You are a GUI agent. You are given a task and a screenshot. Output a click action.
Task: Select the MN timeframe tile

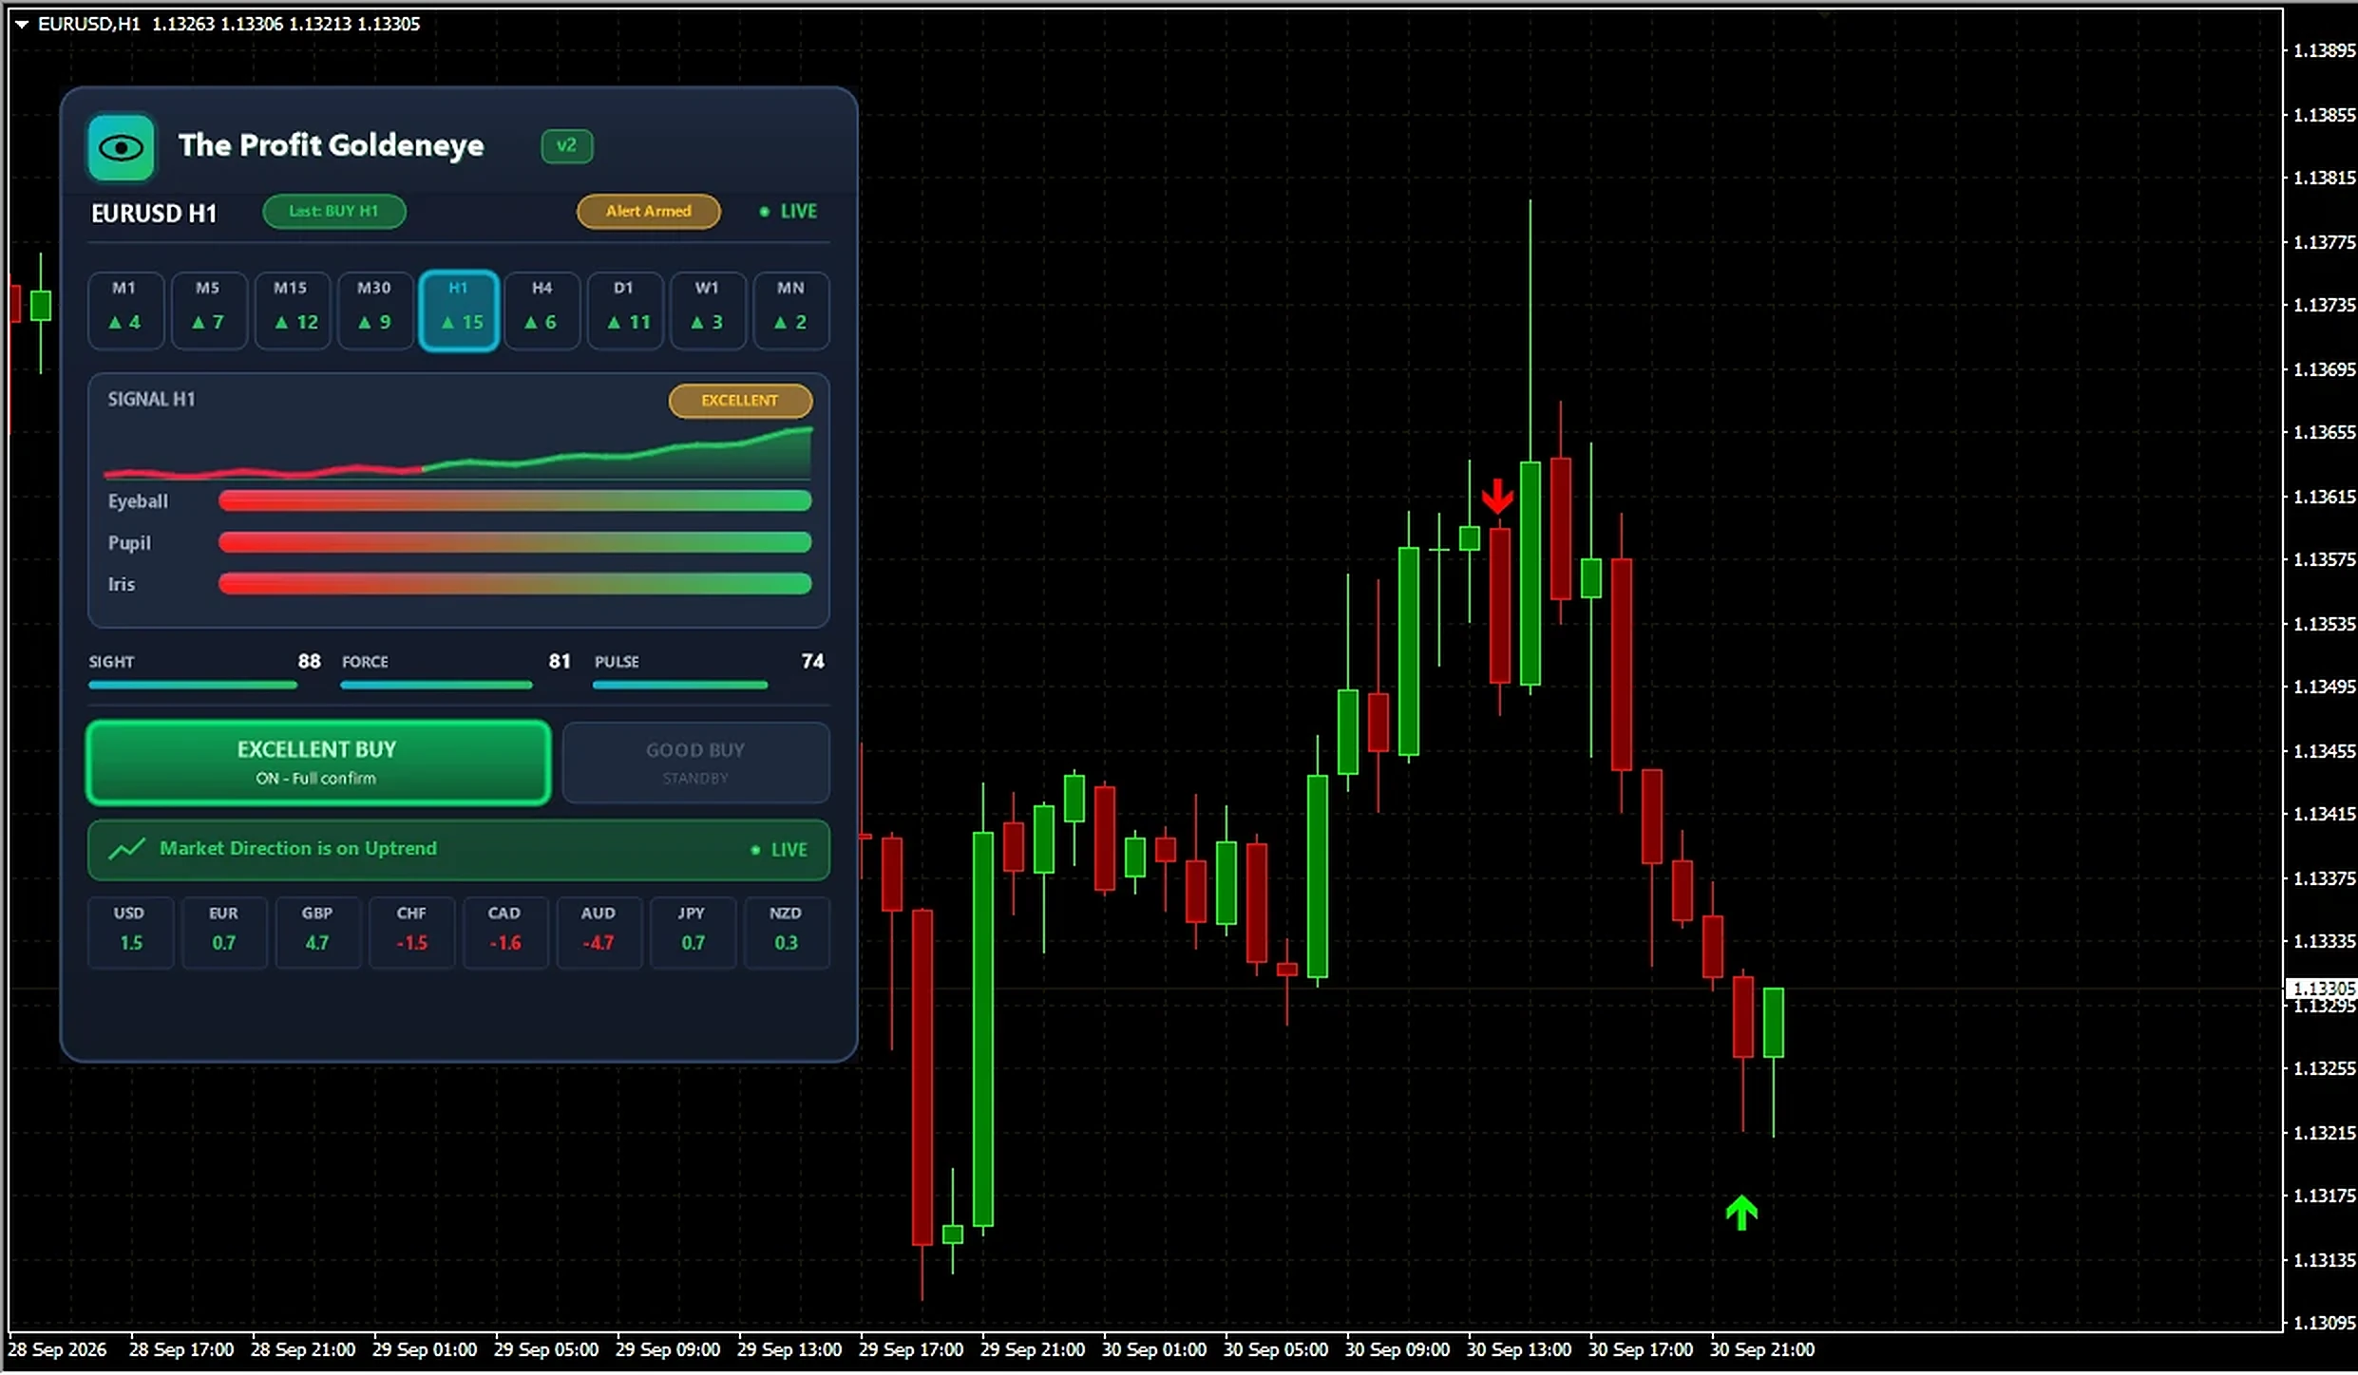pyautogui.click(x=790, y=311)
